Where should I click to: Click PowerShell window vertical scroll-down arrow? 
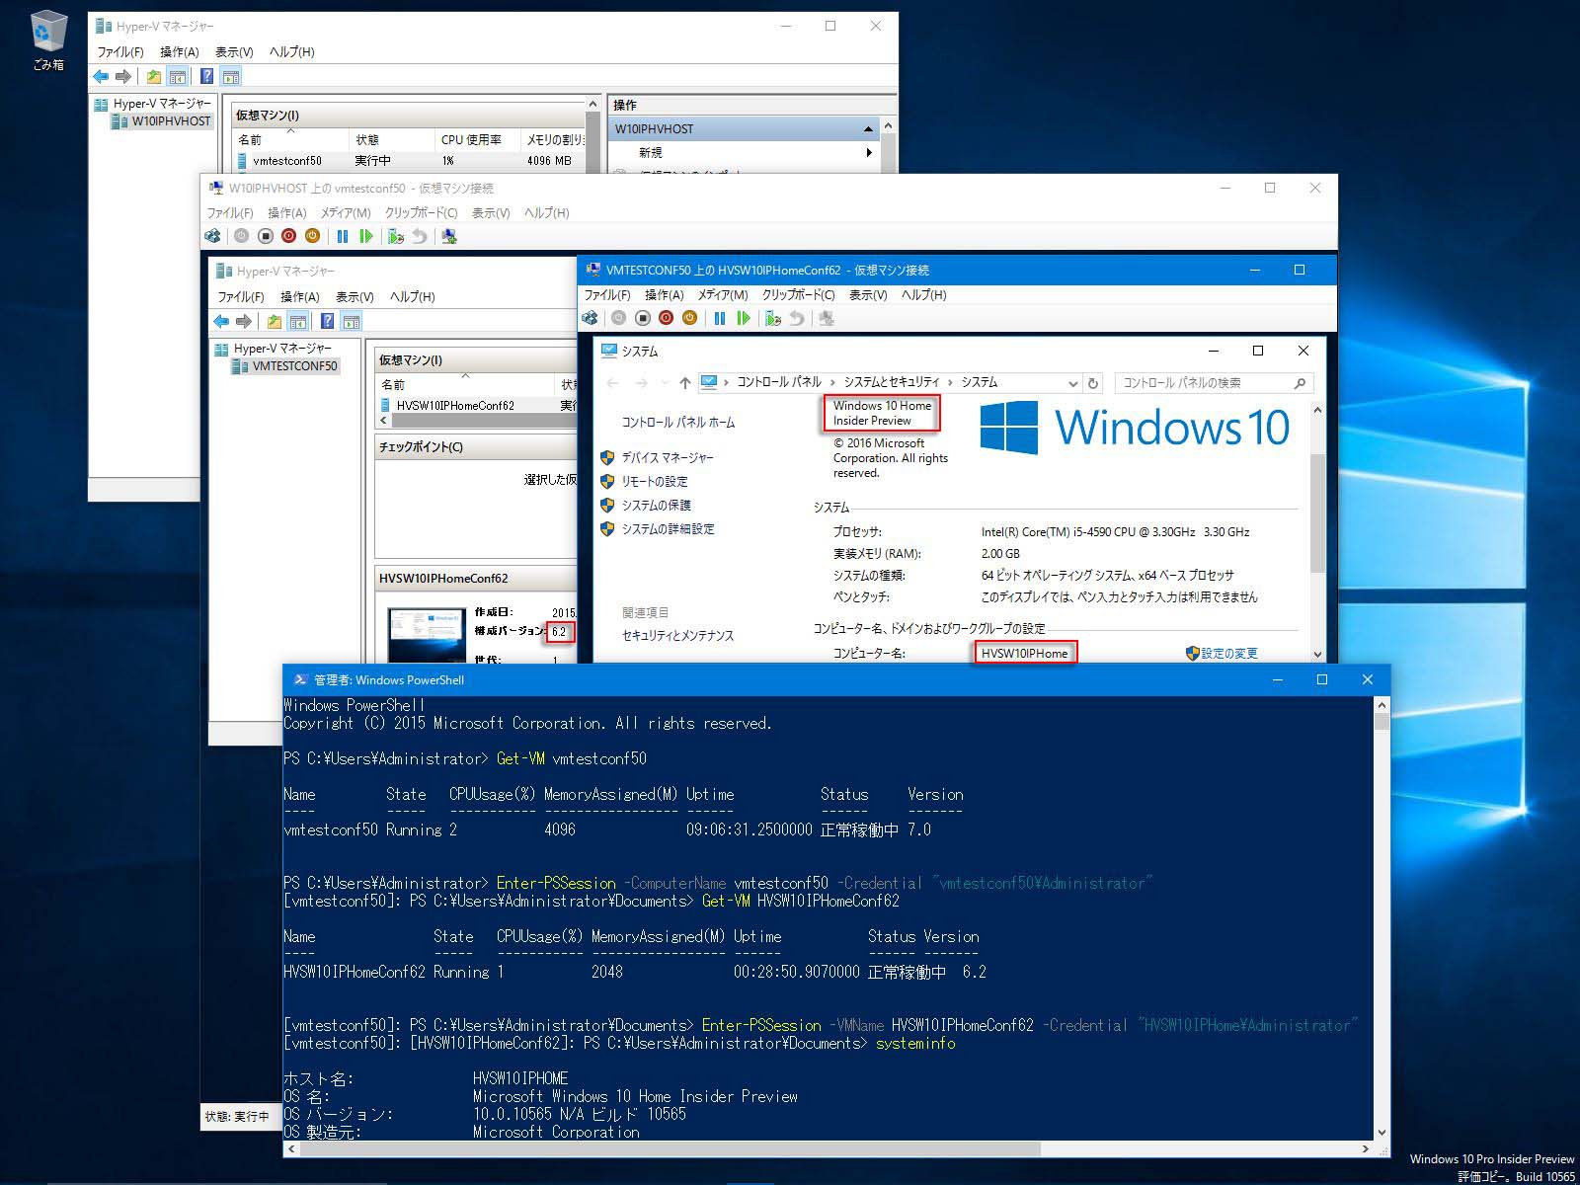coord(1382,1133)
